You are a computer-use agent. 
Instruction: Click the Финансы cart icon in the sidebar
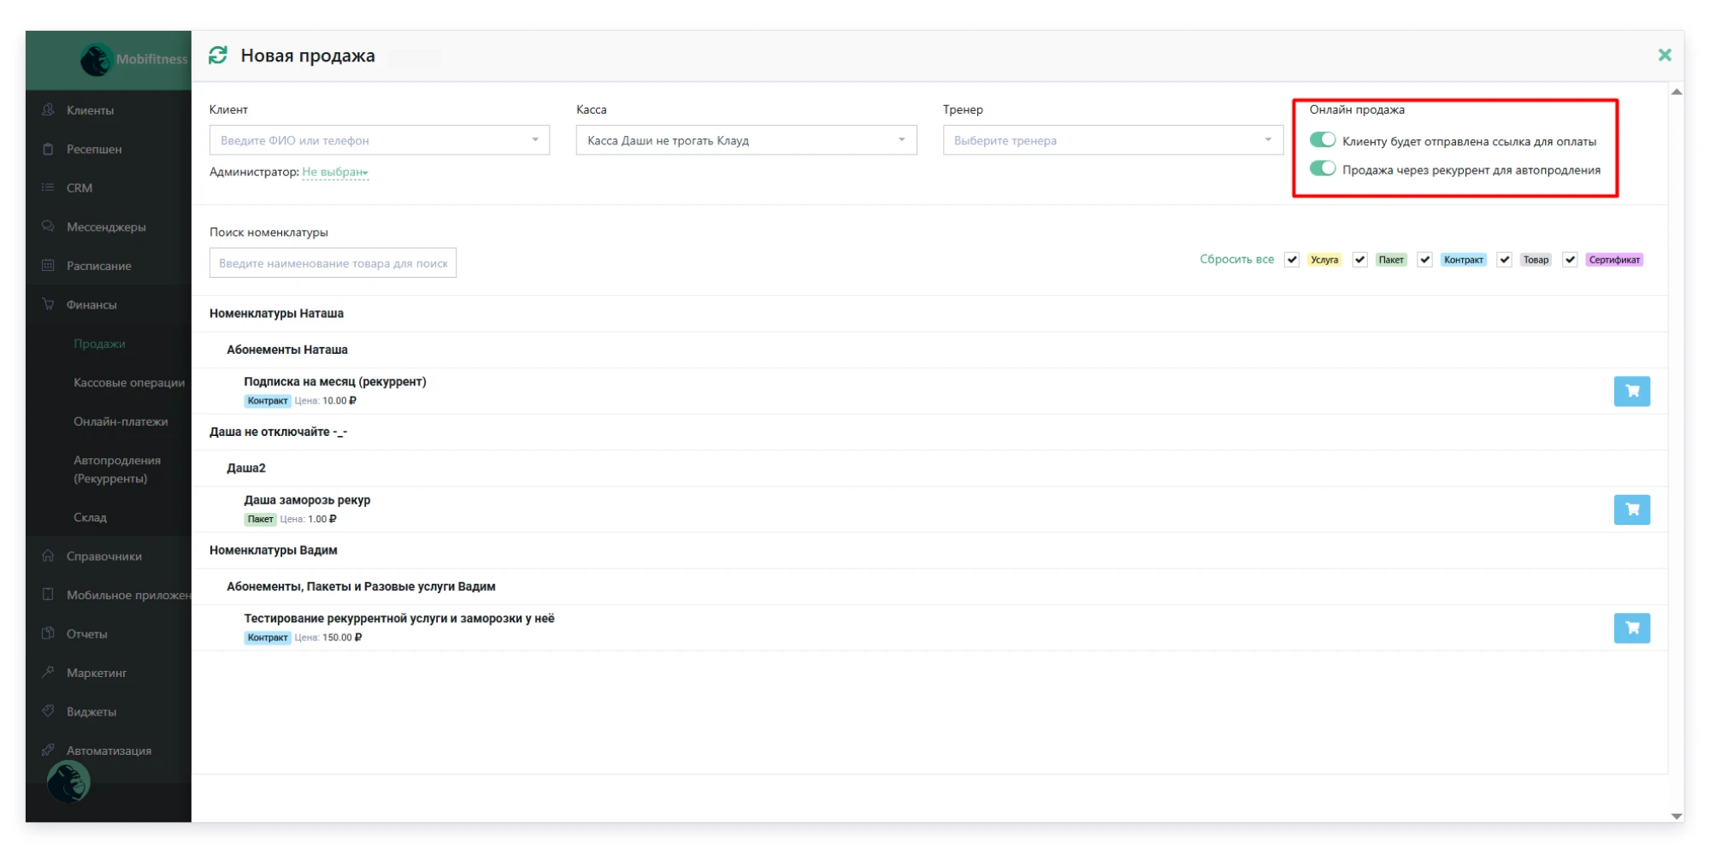tap(48, 304)
